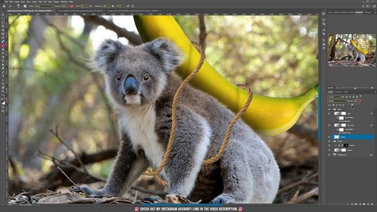Select the Clone Stamp tool
This screenshot has width=377, height=212.
(3, 49)
